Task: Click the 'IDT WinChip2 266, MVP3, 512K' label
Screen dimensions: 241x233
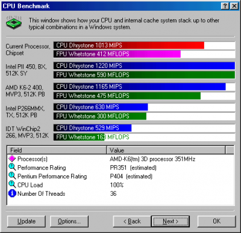Action: [x=27, y=132]
